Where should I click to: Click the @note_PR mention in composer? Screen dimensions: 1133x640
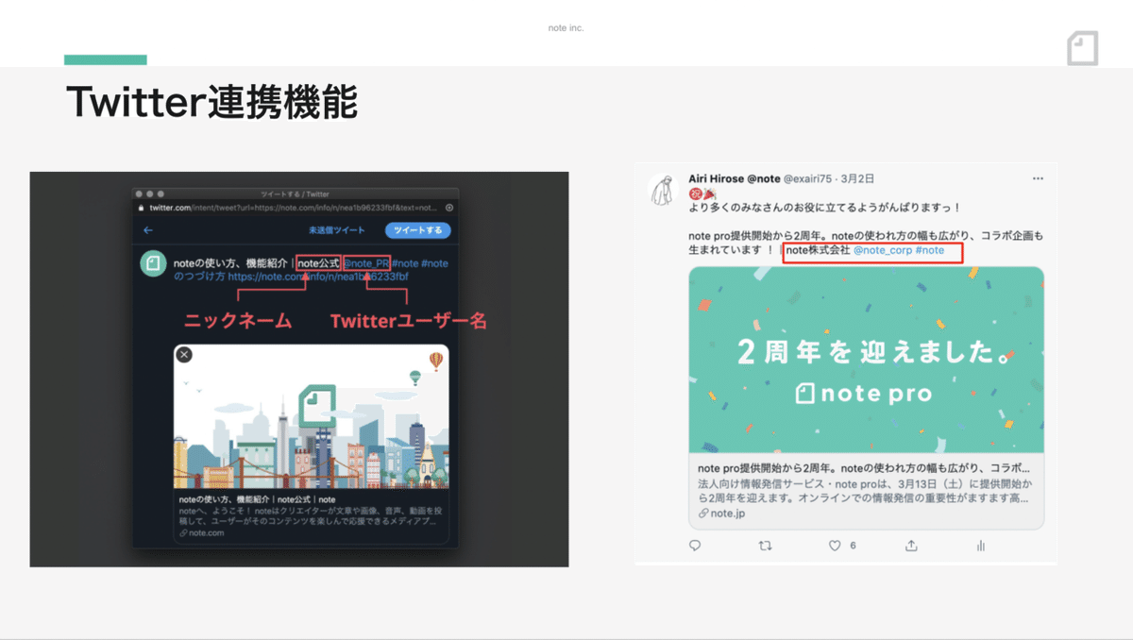[x=366, y=263]
